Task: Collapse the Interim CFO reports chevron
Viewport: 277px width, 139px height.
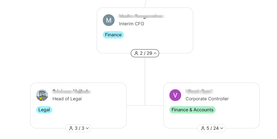Action: (155, 53)
